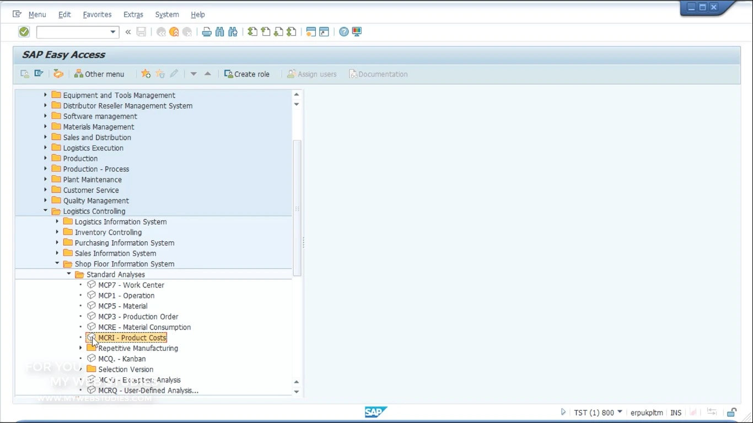Expand the Production folder arrow
Viewport: 753px width, 423px height.
point(45,158)
